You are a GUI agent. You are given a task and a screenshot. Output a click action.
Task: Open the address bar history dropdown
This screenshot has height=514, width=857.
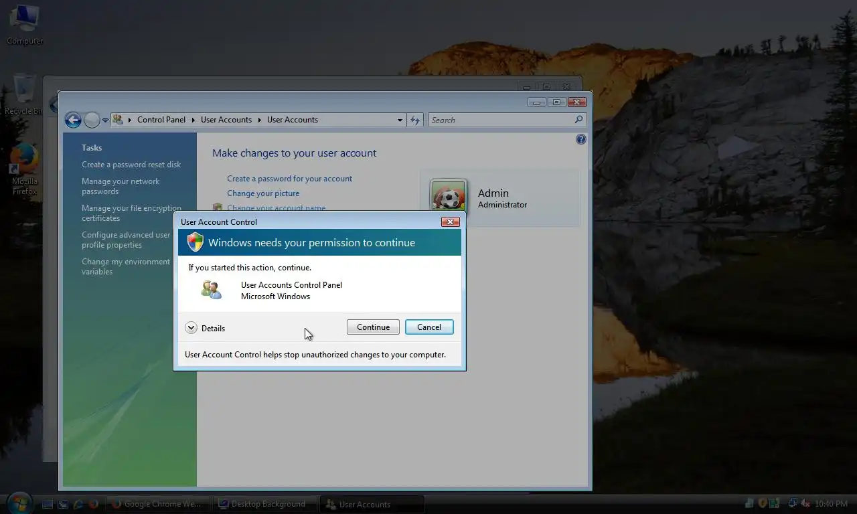click(400, 120)
